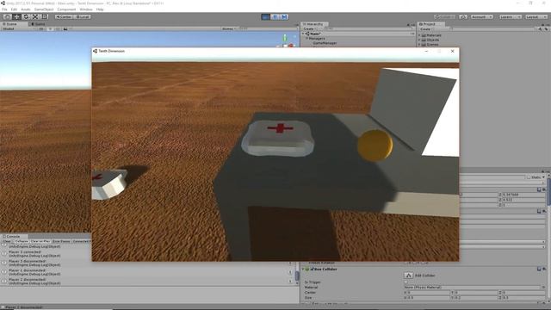551x310 pixels.
Task: Click the search-by-type icon in Project panel
Action: (x=540, y=28)
